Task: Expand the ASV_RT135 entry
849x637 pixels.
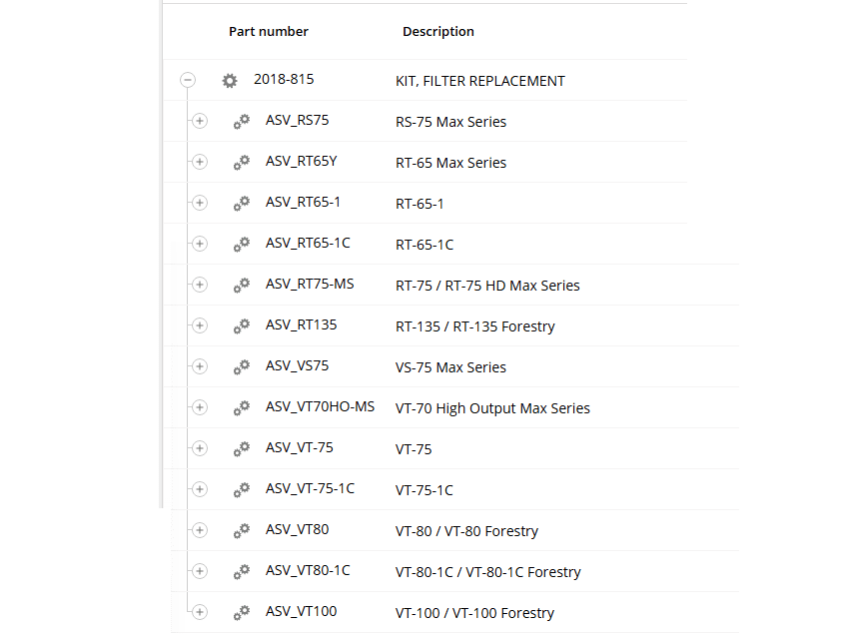Action: [199, 326]
